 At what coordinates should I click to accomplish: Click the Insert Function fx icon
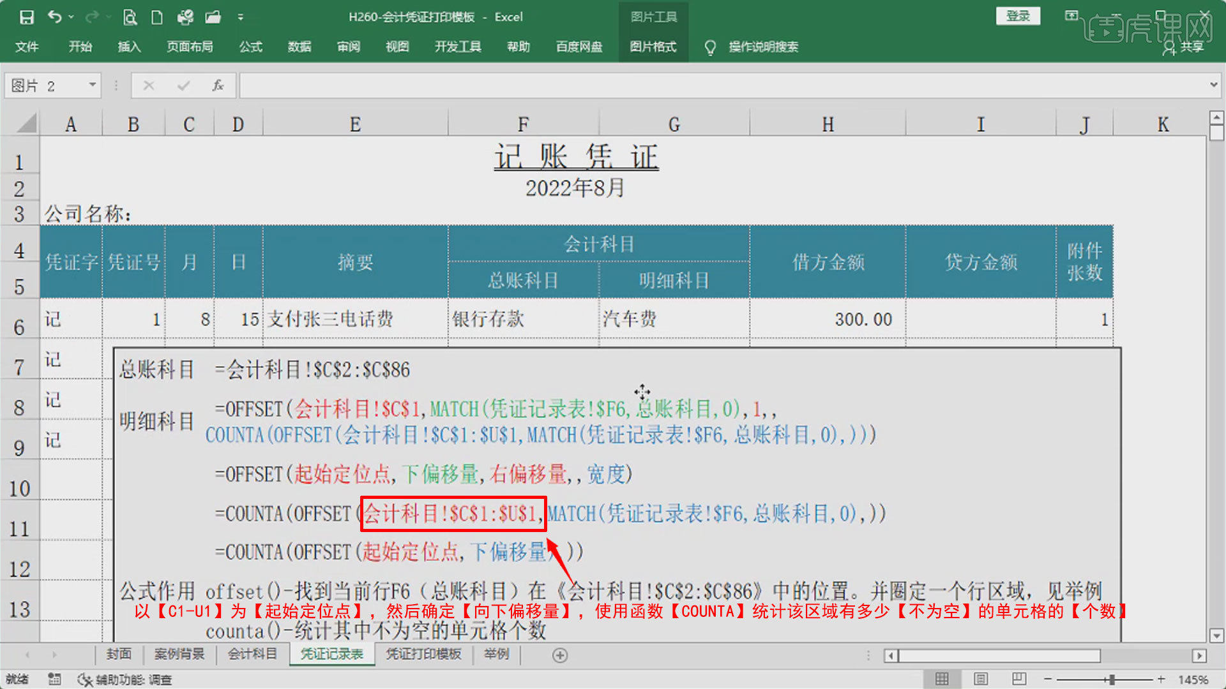(218, 85)
